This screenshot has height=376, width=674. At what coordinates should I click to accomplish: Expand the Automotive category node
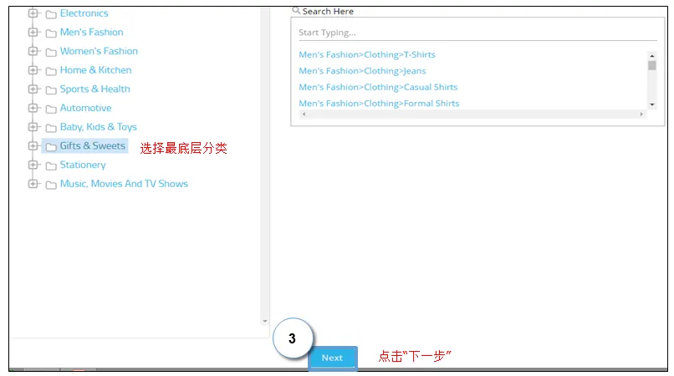(33, 108)
